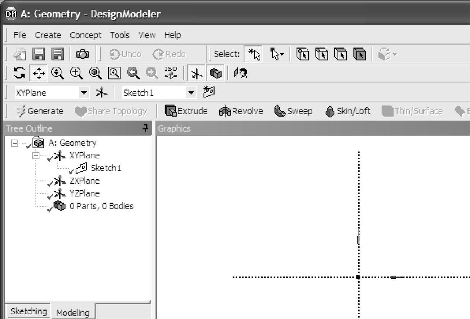Image resolution: width=470 pixels, height=319 pixels.
Task: Select YZPlane in the tree outline
Action: point(84,193)
